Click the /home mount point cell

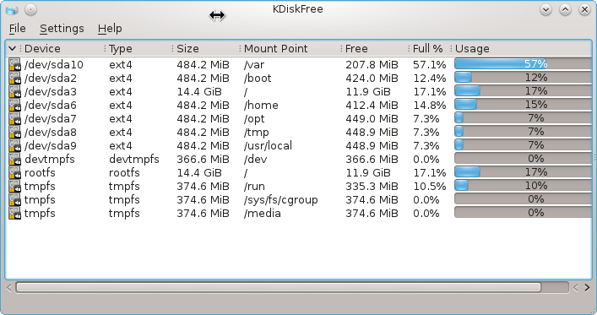tap(261, 106)
